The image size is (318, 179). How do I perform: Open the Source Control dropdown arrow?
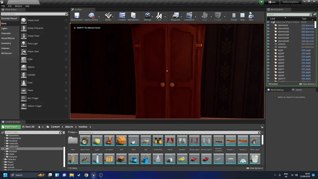coord(99,17)
